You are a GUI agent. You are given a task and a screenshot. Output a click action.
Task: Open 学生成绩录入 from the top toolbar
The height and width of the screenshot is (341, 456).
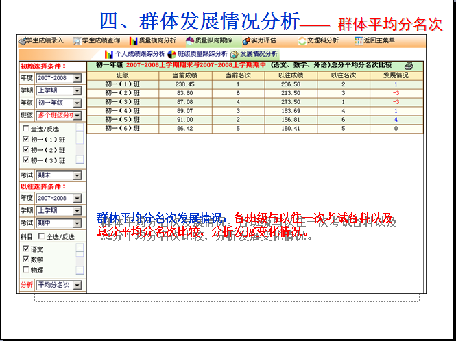[41, 41]
